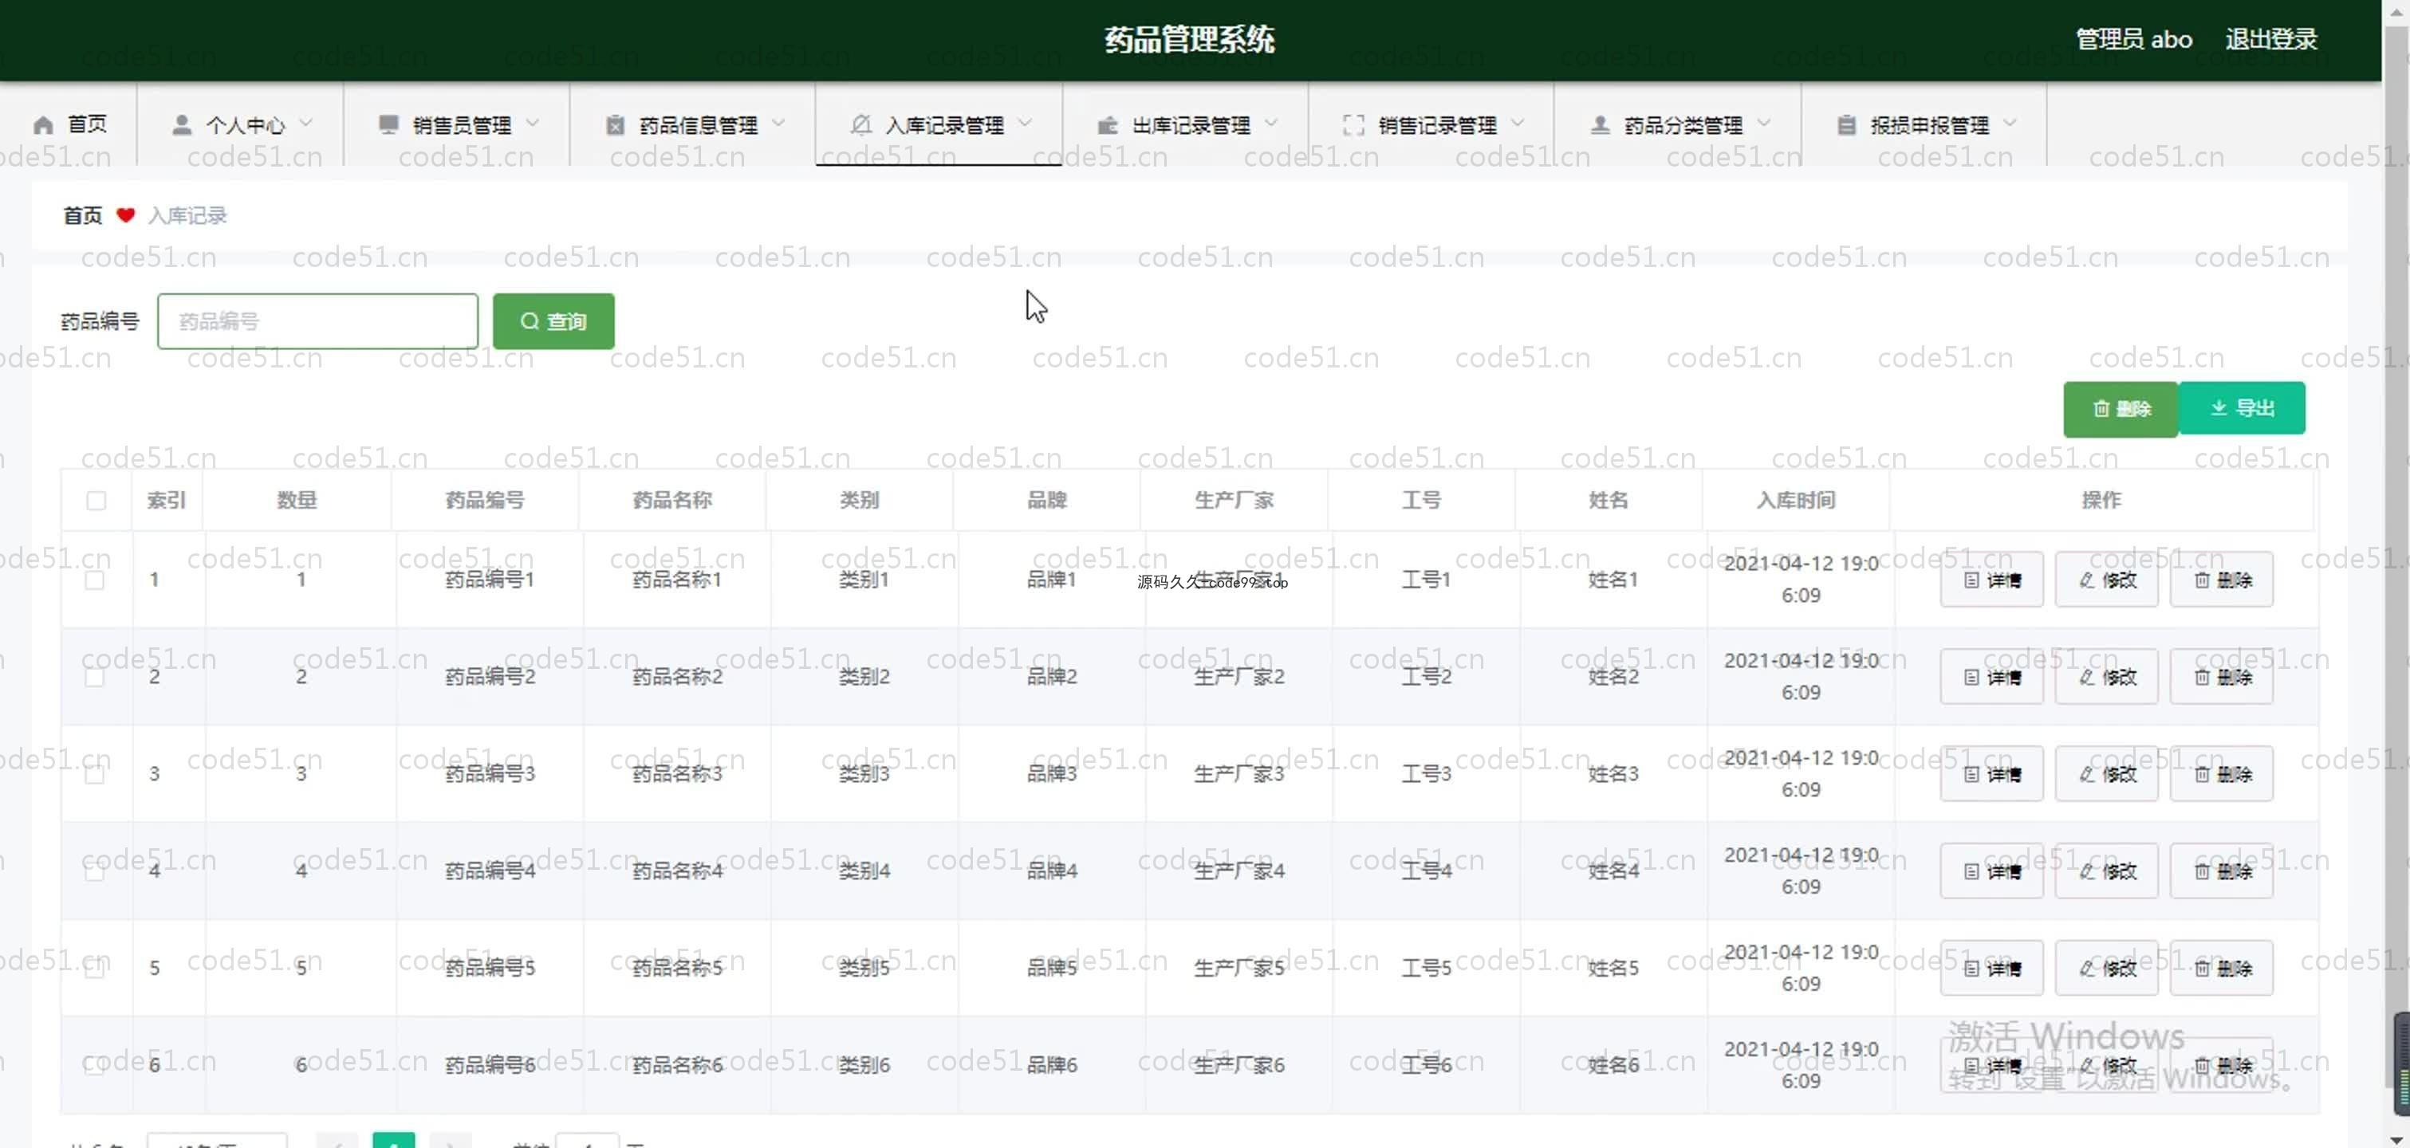The width and height of the screenshot is (2410, 1148).
Task: Click the edit pencil icon in row 药品编号2
Action: tap(2086, 678)
